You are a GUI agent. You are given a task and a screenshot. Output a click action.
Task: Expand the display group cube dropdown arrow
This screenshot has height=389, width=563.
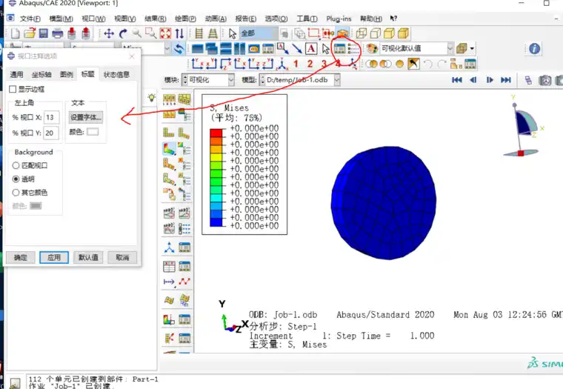point(472,48)
